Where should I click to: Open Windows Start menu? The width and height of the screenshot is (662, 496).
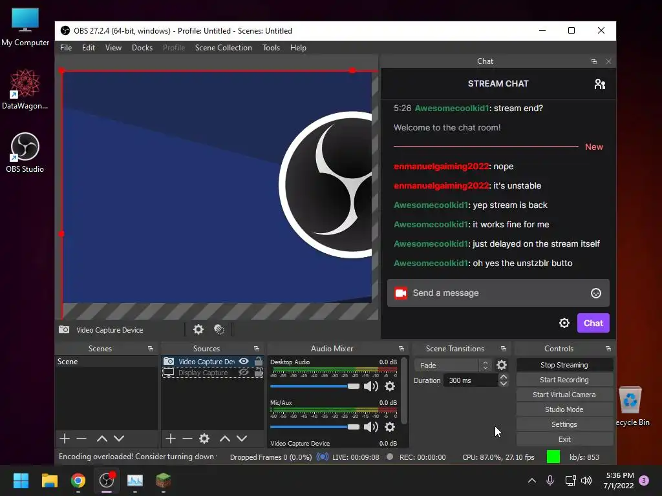coord(21,480)
